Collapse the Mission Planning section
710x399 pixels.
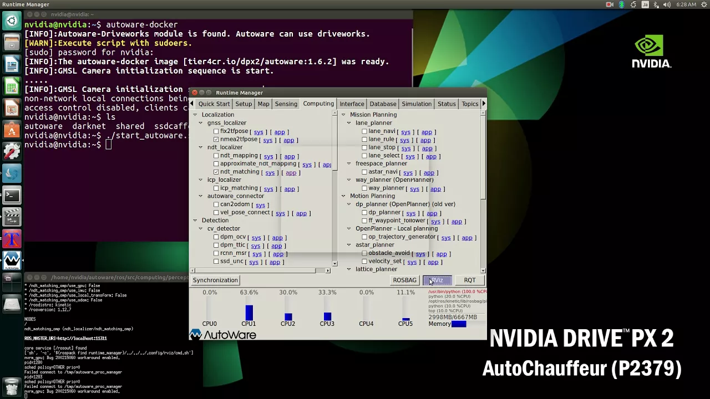tap(343, 115)
